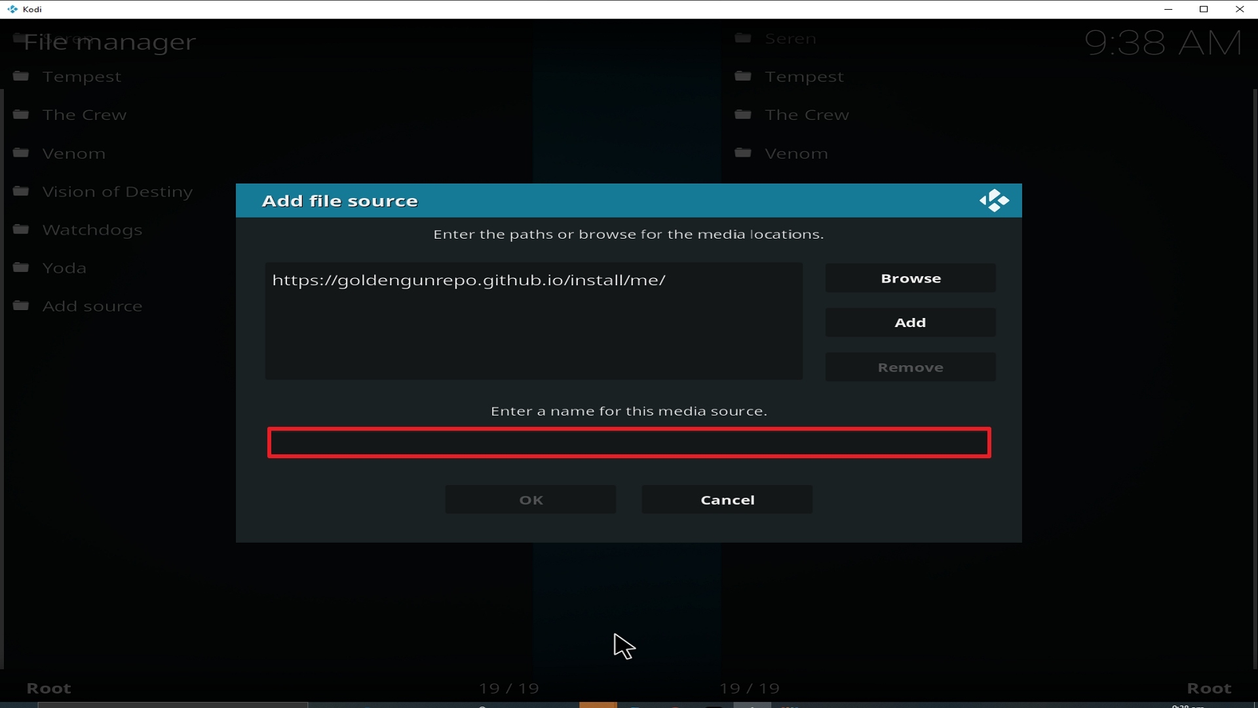Confirm the dialog with the OK button
1258x708 pixels.
pos(531,500)
